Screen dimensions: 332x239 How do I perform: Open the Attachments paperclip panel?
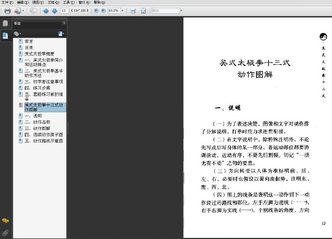point(6,233)
